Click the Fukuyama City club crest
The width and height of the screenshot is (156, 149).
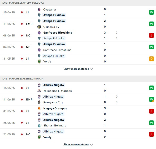pyautogui.click(x=39, y=102)
